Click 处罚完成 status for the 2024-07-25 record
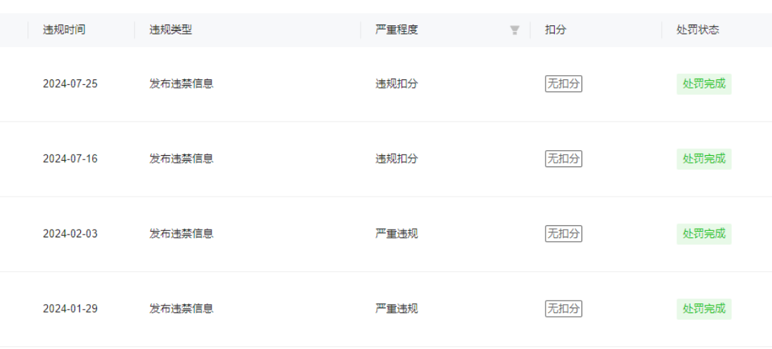Image resolution: width=772 pixels, height=349 pixels. tap(704, 84)
